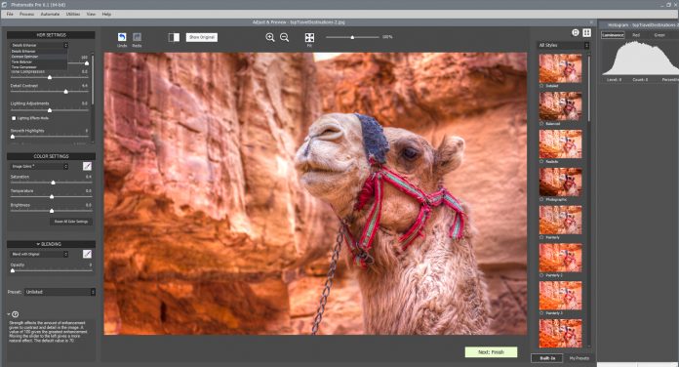
Task: Adjust the Detail Contrast slider
Action: click(65, 92)
